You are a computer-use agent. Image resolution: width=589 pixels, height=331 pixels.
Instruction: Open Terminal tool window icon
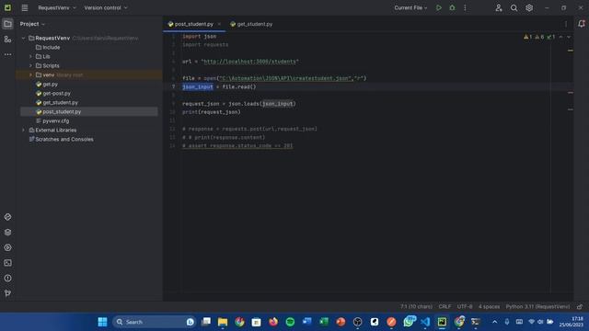[7, 263]
